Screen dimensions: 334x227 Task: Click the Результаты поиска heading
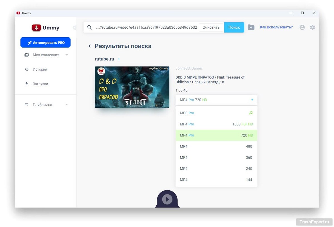point(123,46)
